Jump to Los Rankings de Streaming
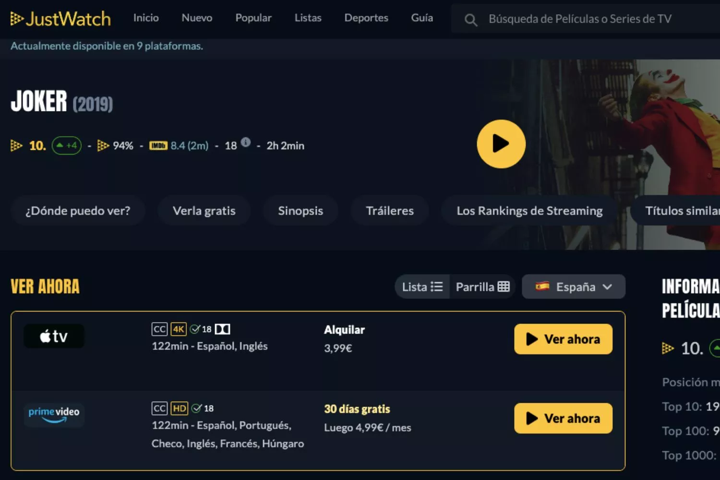This screenshot has width=720, height=480. click(529, 211)
